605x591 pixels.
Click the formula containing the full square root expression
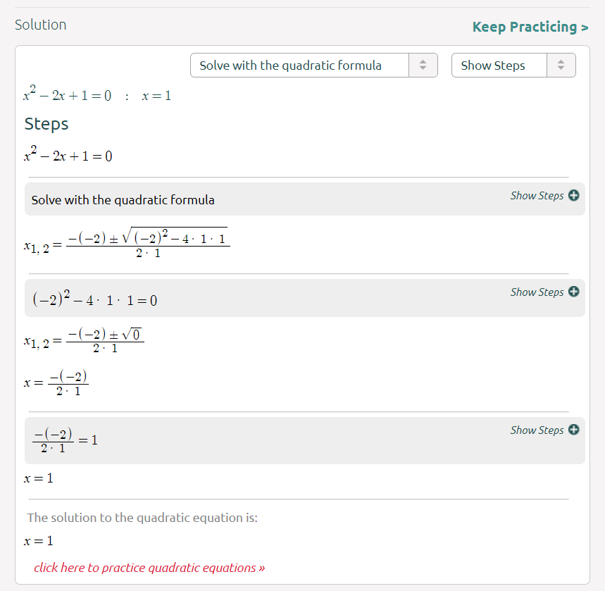pos(127,244)
